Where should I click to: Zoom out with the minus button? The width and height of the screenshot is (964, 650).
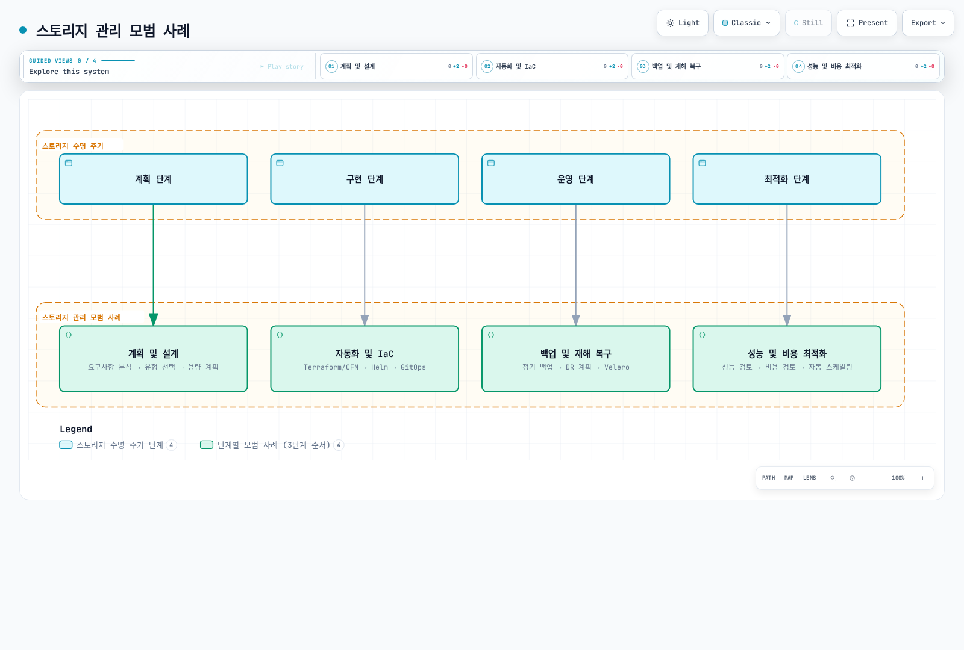pos(874,478)
